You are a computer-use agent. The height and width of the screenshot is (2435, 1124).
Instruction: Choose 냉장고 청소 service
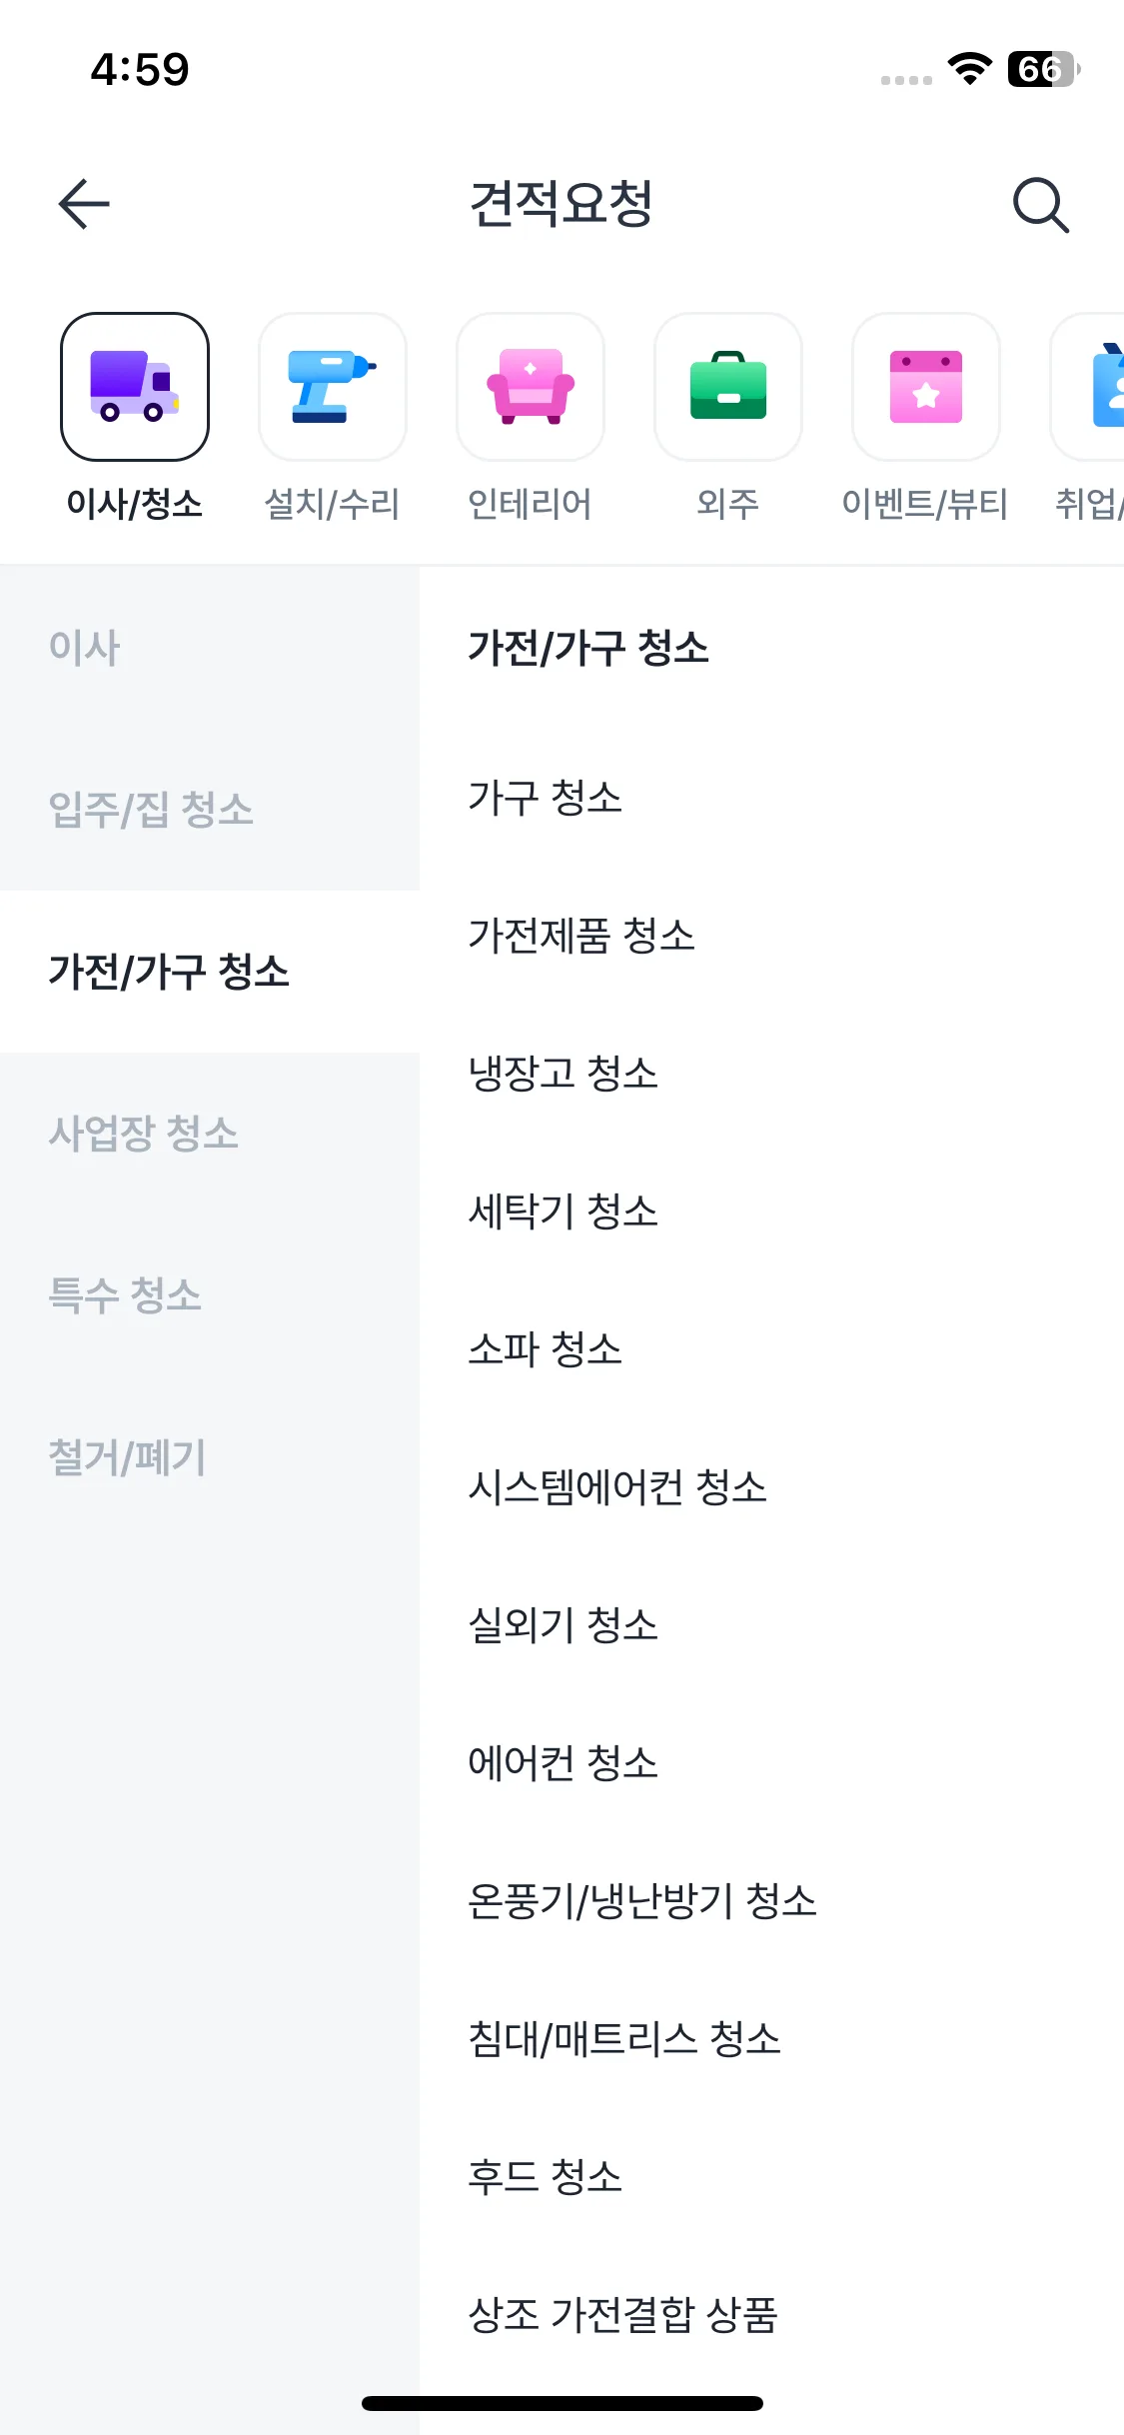[563, 1074]
